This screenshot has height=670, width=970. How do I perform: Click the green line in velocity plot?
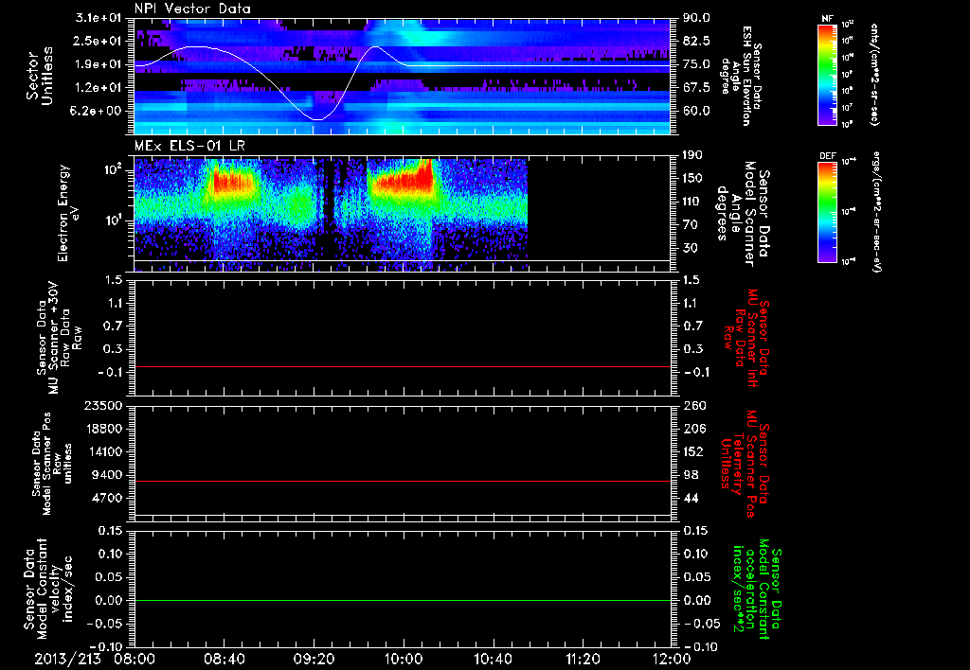click(403, 600)
